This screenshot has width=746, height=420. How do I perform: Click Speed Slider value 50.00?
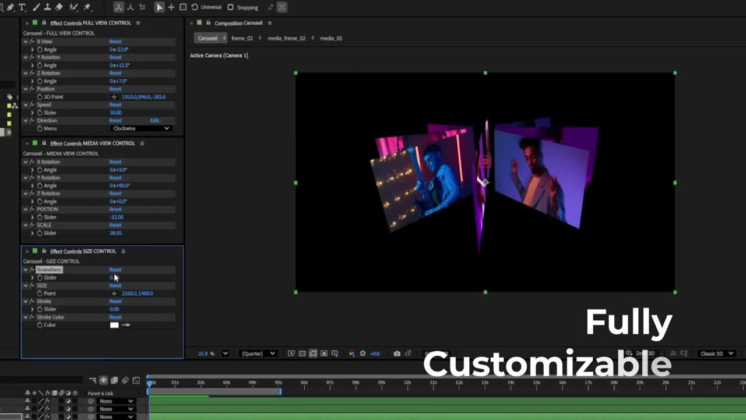point(115,113)
